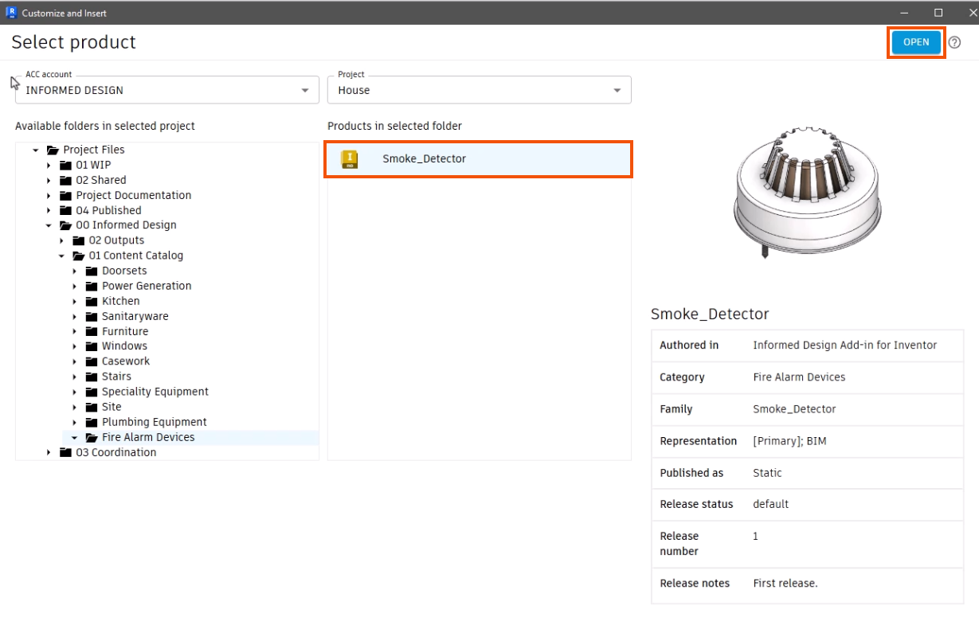Click the Smoke_Detector Inventor product icon
The height and width of the screenshot is (621, 979).
point(349,159)
